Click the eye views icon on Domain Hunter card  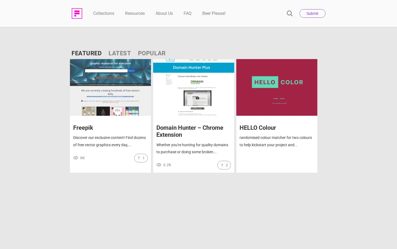pos(159,165)
